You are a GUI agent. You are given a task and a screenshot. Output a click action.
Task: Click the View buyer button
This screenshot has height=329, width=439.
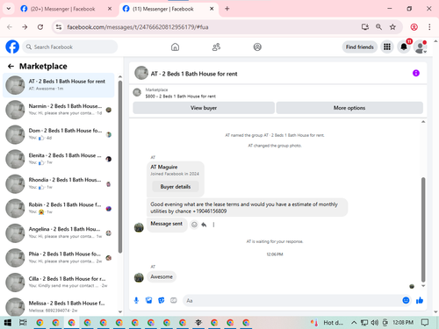pyautogui.click(x=204, y=108)
